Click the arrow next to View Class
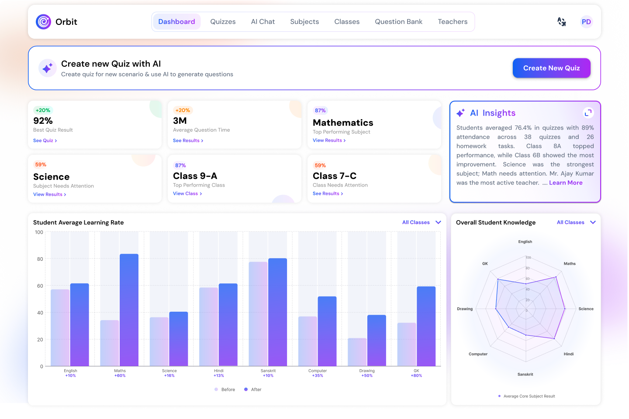The image size is (629, 419). click(x=201, y=194)
